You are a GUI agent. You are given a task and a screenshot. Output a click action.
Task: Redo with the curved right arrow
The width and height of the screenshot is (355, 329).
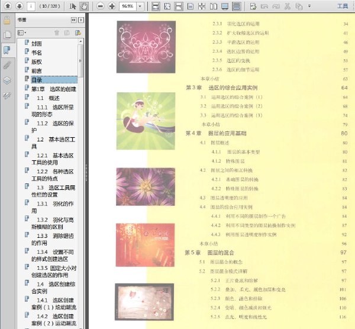point(276,6)
